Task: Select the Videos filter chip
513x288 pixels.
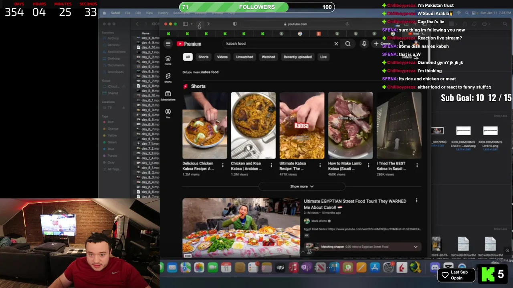Action: (x=222, y=57)
